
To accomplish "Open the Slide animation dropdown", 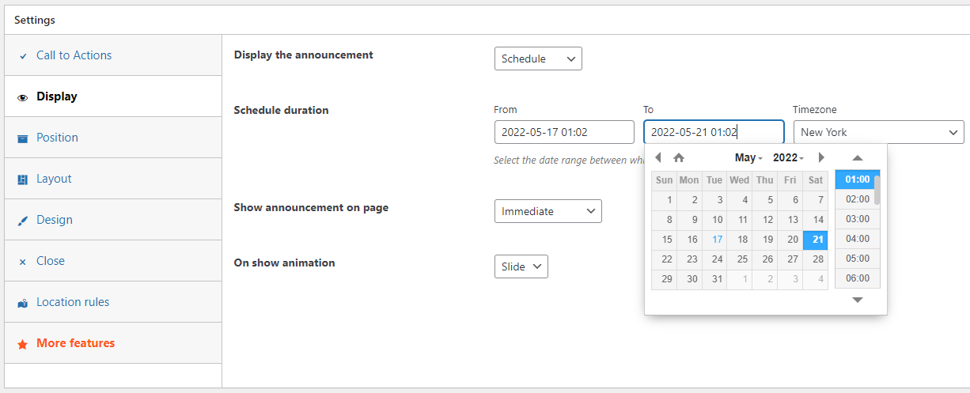I will tap(521, 266).
